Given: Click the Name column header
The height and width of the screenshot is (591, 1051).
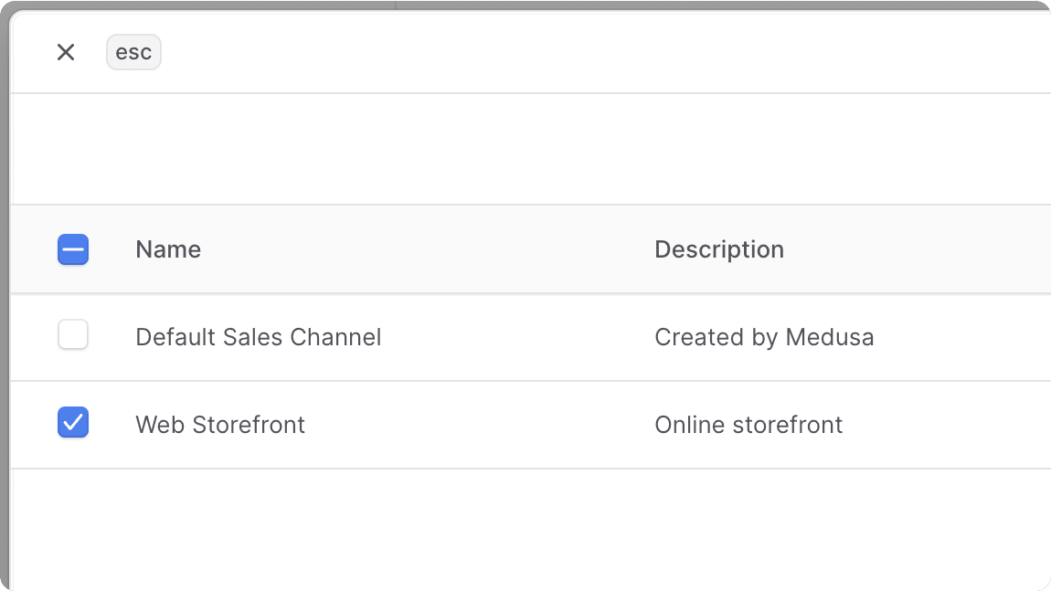Looking at the screenshot, I should click(167, 248).
